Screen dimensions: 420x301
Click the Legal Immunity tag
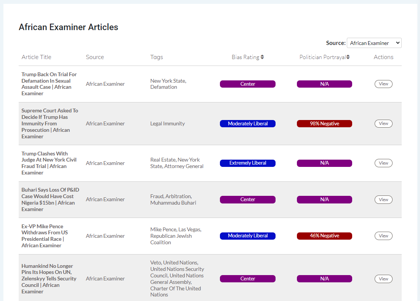(x=167, y=123)
